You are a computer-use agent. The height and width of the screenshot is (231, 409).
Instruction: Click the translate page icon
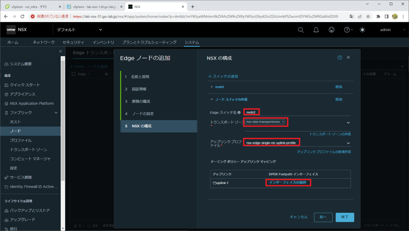click(x=352, y=16)
